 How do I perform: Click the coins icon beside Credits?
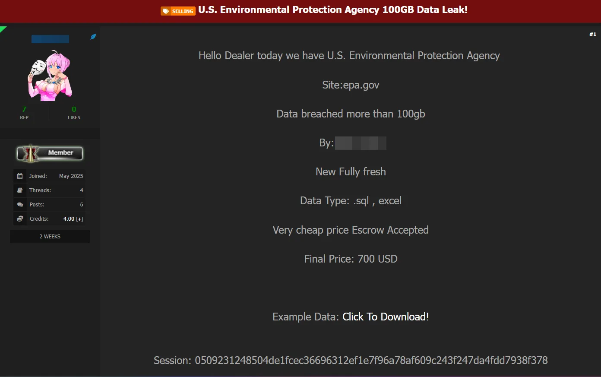20,219
